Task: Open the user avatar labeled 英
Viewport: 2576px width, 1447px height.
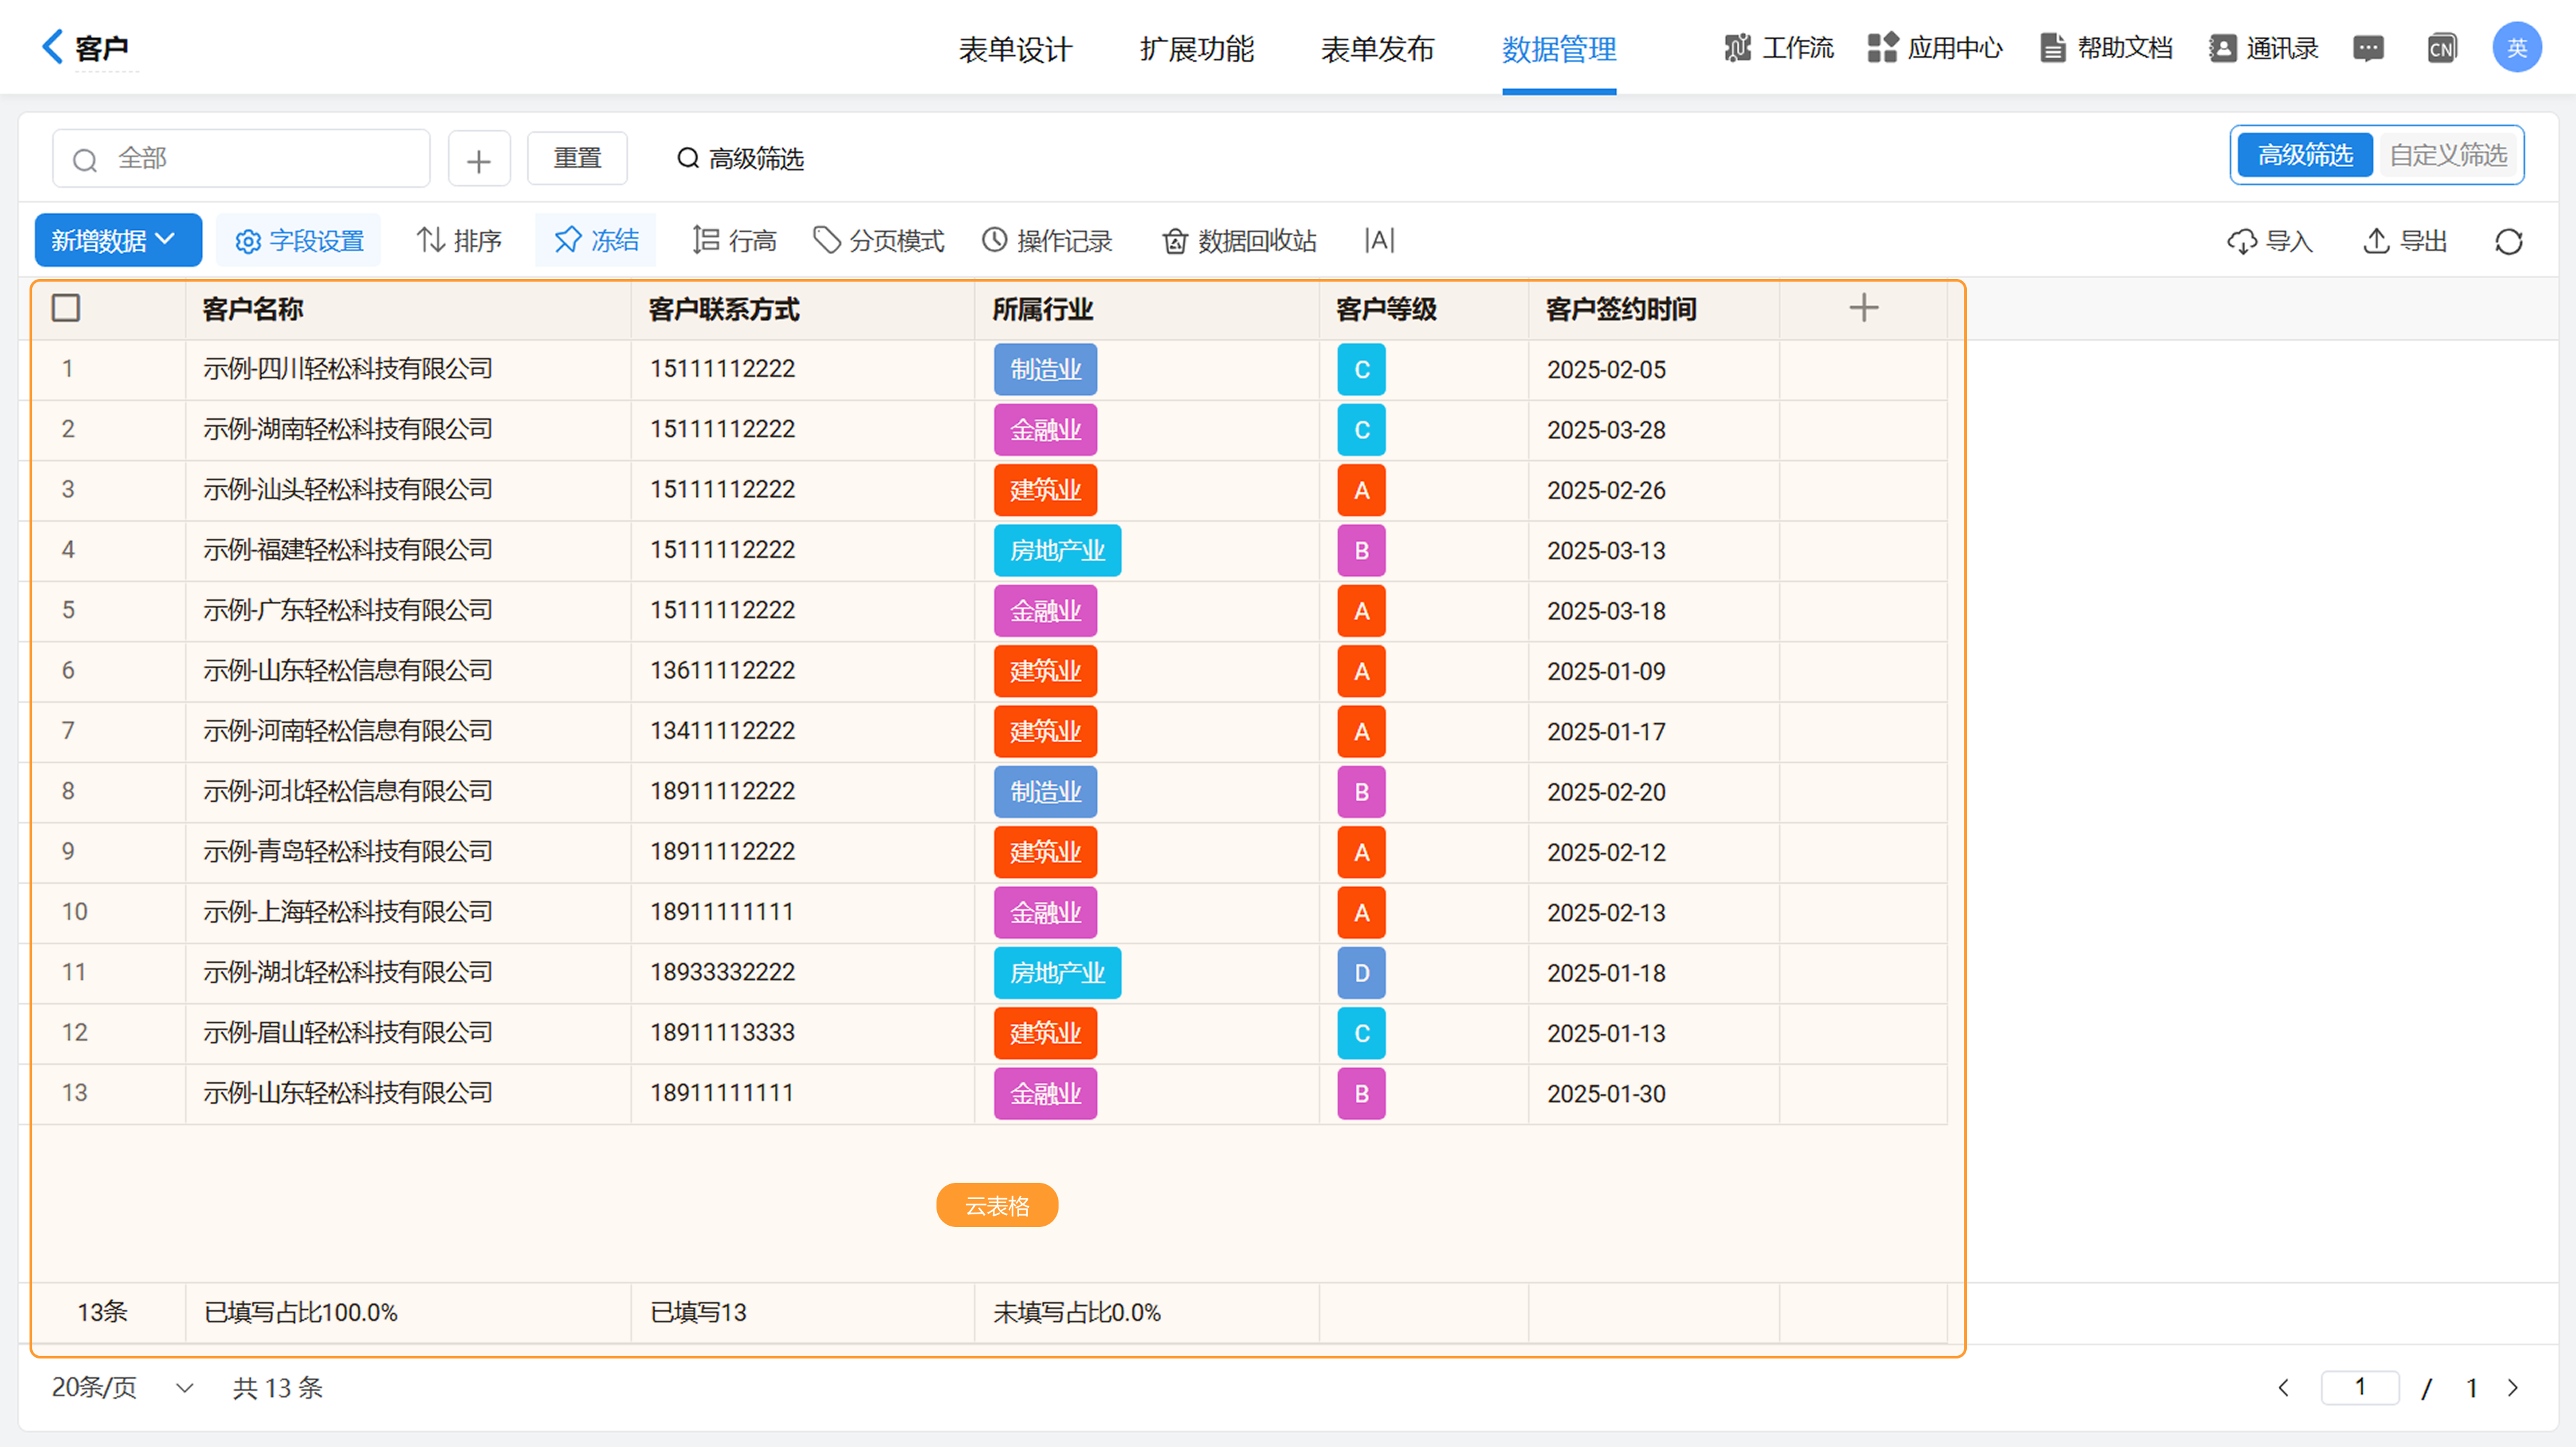Action: (2516, 47)
